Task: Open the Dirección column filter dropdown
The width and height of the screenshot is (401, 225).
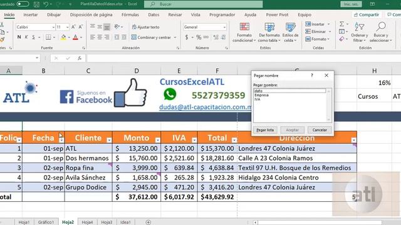Action: 353,140
